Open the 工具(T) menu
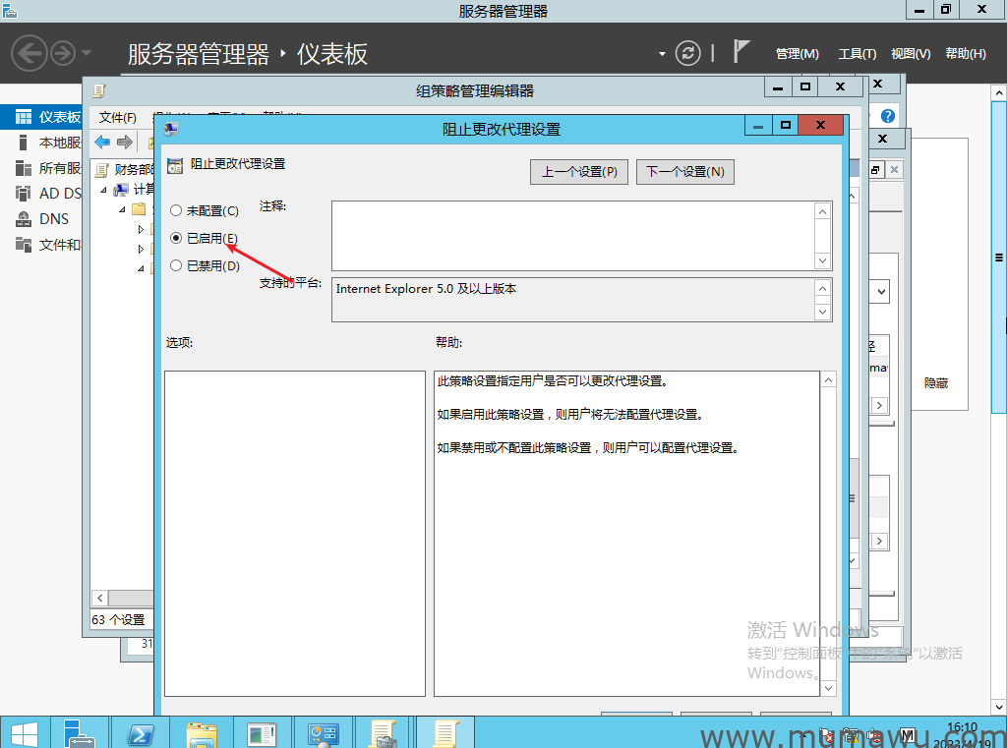 (x=857, y=54)
